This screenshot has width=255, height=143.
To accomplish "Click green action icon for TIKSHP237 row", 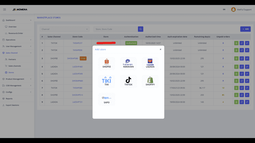I will click(x=236, y=43).
